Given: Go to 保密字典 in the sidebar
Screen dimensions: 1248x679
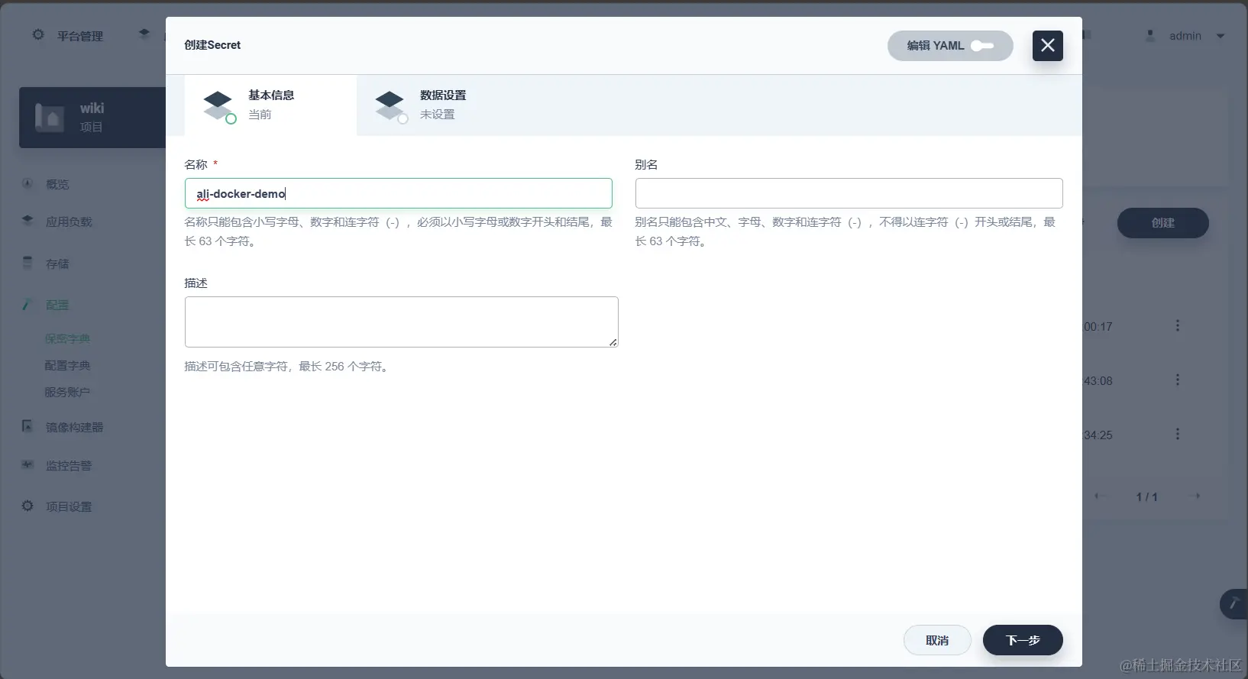Looking at the screenshot, I should (67, 338).
